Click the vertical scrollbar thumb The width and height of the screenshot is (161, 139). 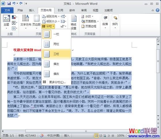coord(158,61)
